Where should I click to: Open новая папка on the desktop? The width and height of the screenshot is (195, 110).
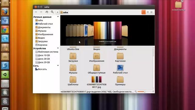[x=179, y=5]
